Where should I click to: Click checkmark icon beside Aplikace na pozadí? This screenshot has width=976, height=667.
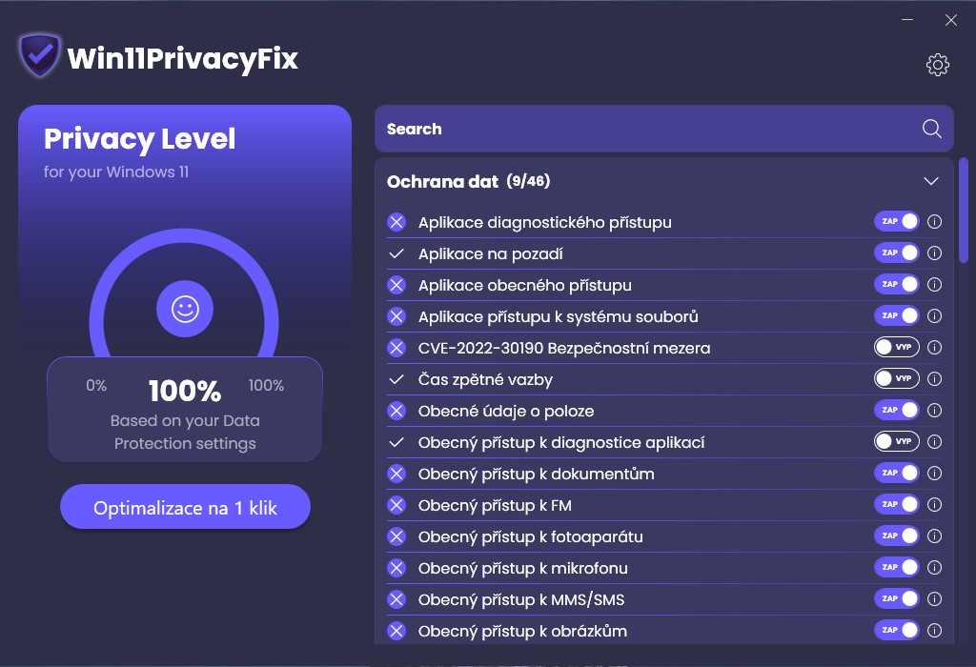[x=396, y=253]
